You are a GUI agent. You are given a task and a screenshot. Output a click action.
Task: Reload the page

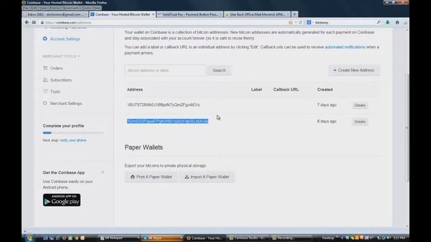point(300,22)
